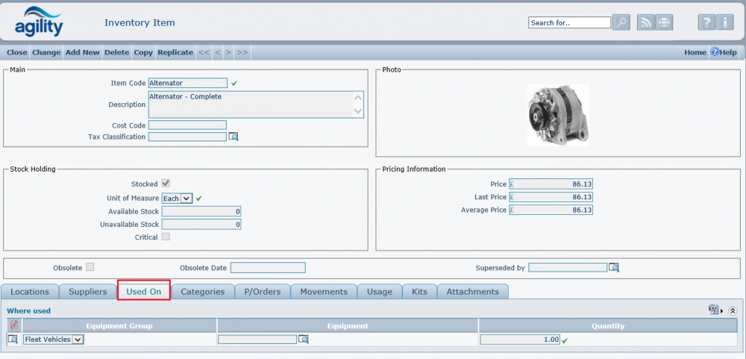The height and width of the screenshot is (359, 746).
Task: Click the question mark help icon
Action: [706, 22]
